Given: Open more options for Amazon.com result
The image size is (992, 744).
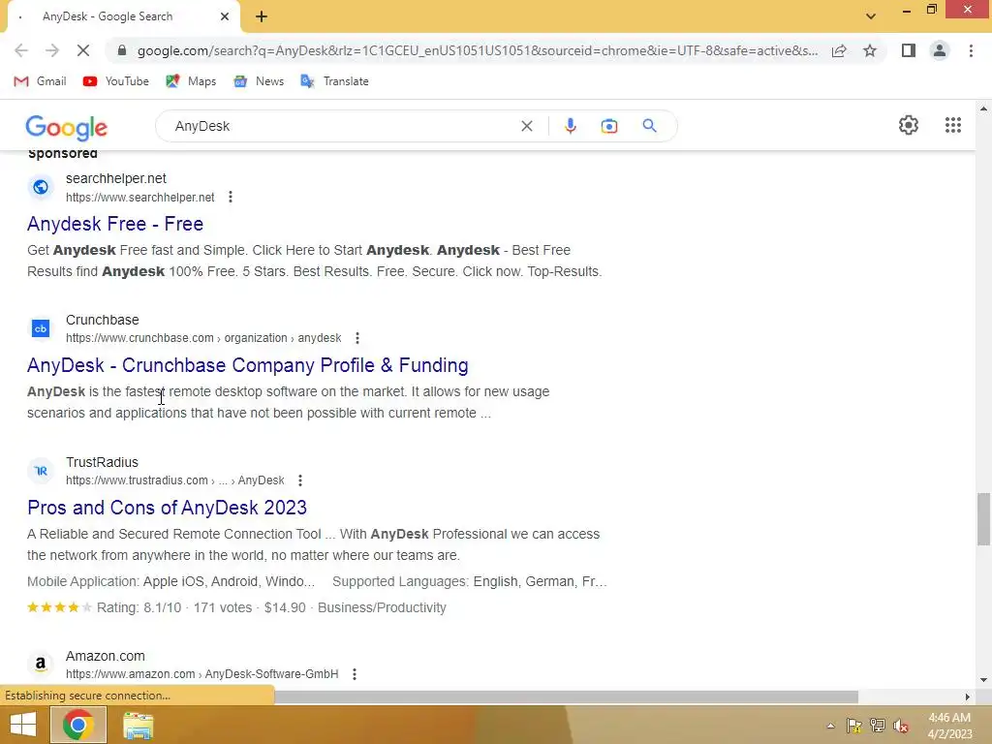Looking at the screenshot, I should tap(355, 674).
